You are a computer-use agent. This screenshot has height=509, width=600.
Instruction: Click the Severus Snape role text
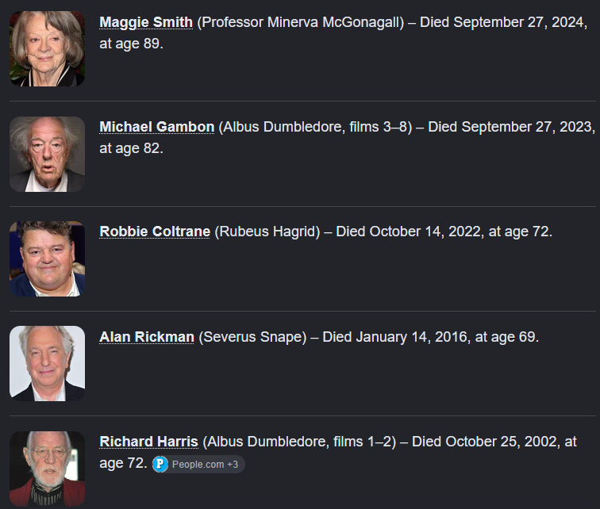click(x=252, y=337)
